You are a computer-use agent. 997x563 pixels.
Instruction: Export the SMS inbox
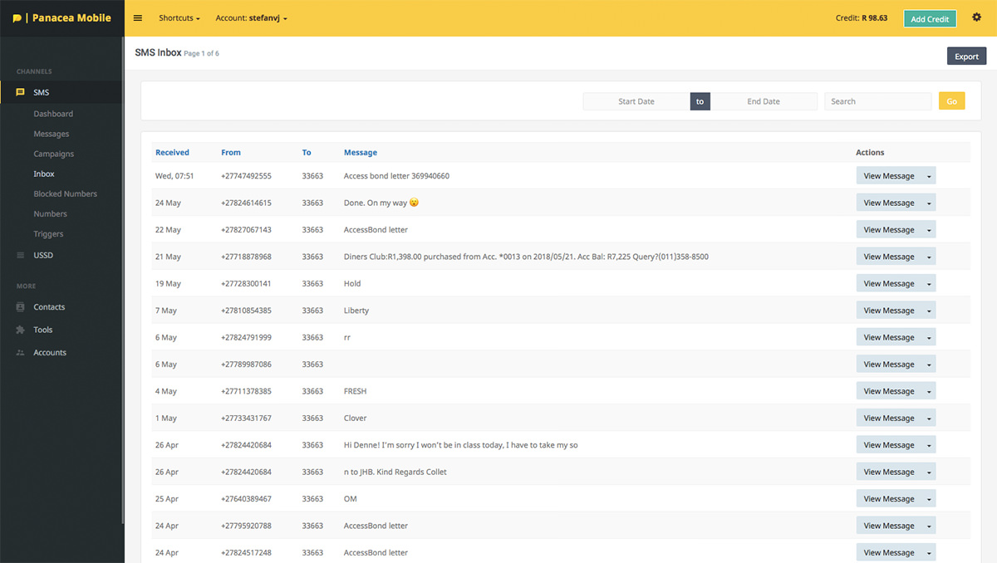(966, 56)
